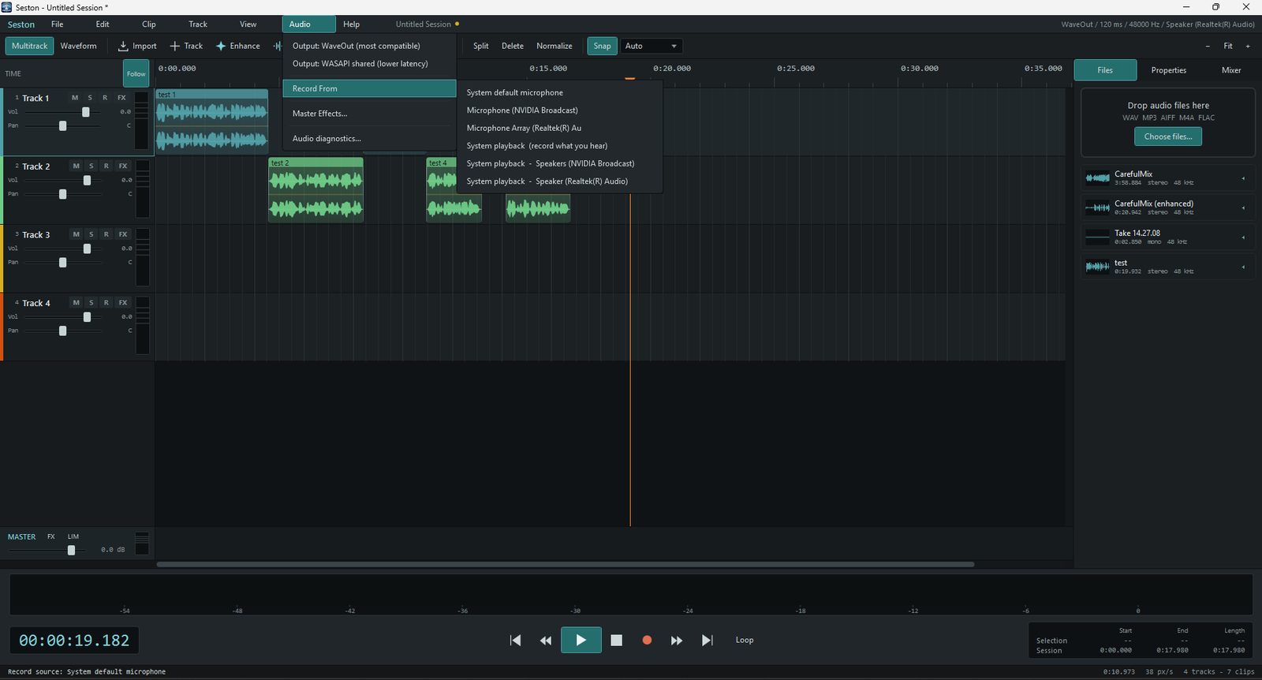1262x680 pixels.
Task: Open Audio diagnostics... entry
Action: coord(369,139)
